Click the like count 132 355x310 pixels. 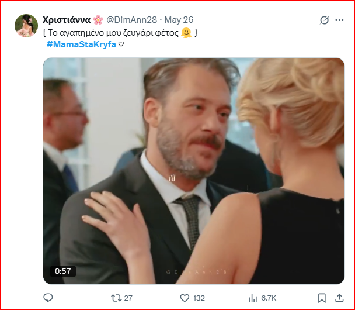click(199, 298)
